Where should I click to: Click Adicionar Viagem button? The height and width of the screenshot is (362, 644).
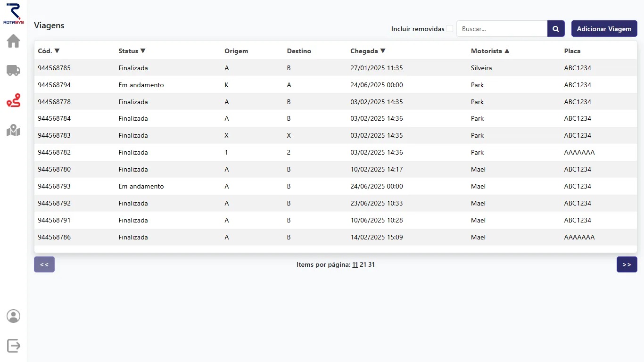604,29
